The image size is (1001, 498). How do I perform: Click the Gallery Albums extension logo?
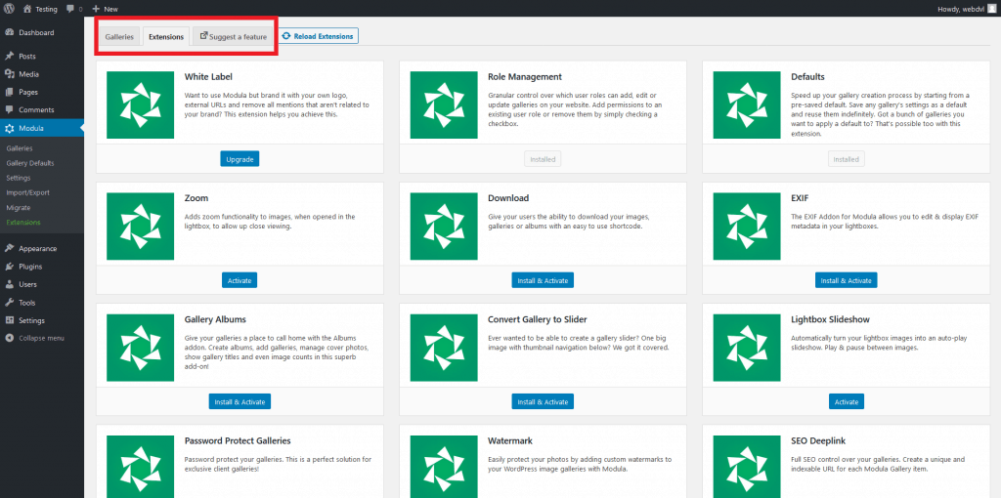click(141, 348)
